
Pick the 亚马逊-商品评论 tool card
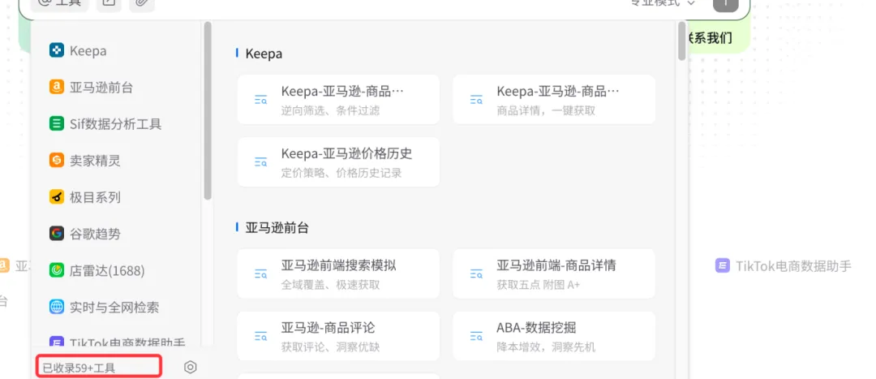click(x=338, y=336)
